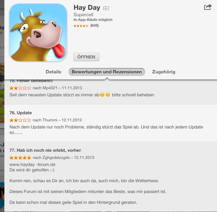Tap the Supercell developer name
The width and height of the screenshot is (217, 212).
point(83,15)
